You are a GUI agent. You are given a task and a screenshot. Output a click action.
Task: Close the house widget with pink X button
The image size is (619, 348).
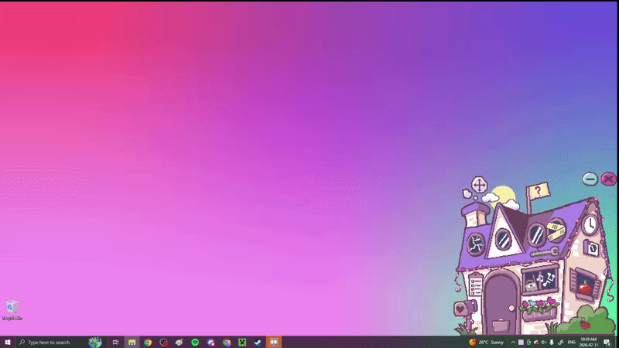(608, 179)
